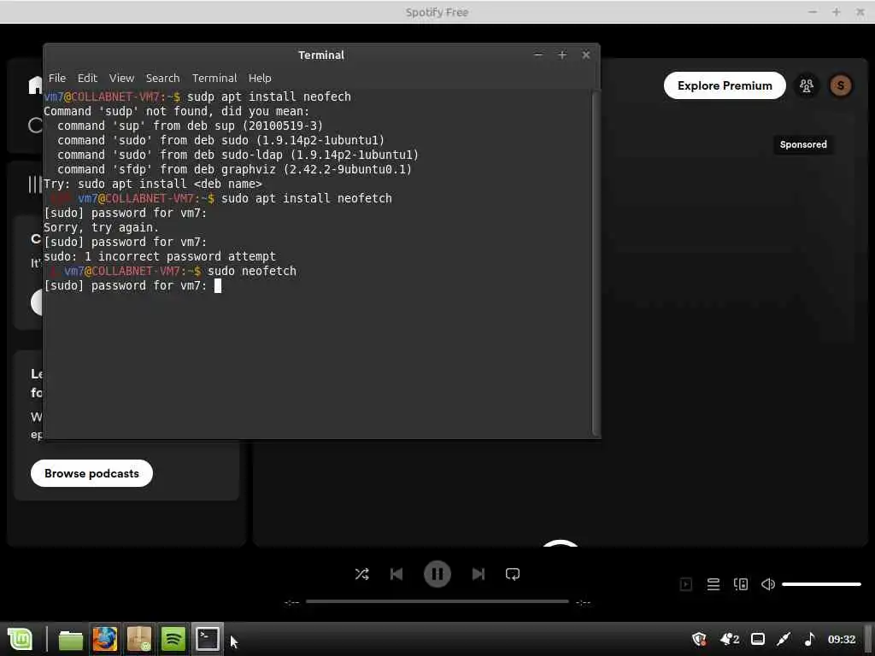The height and width of the screenshot is (656, 875).
Task: Open Connect to a device in Spotify
Action: tap(741, 584)
